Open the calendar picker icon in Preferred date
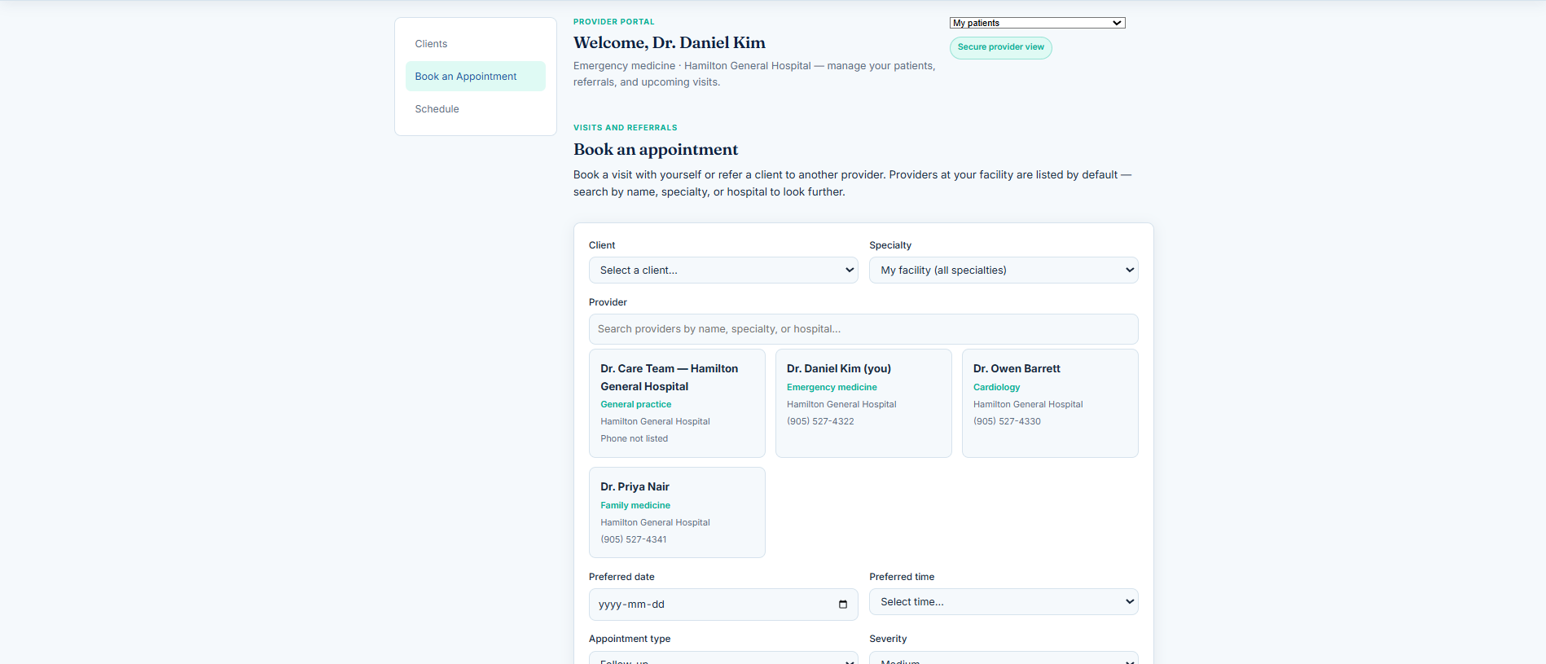Image resolution: width=1546 pixels, height=664 pixels. [842, 605]
